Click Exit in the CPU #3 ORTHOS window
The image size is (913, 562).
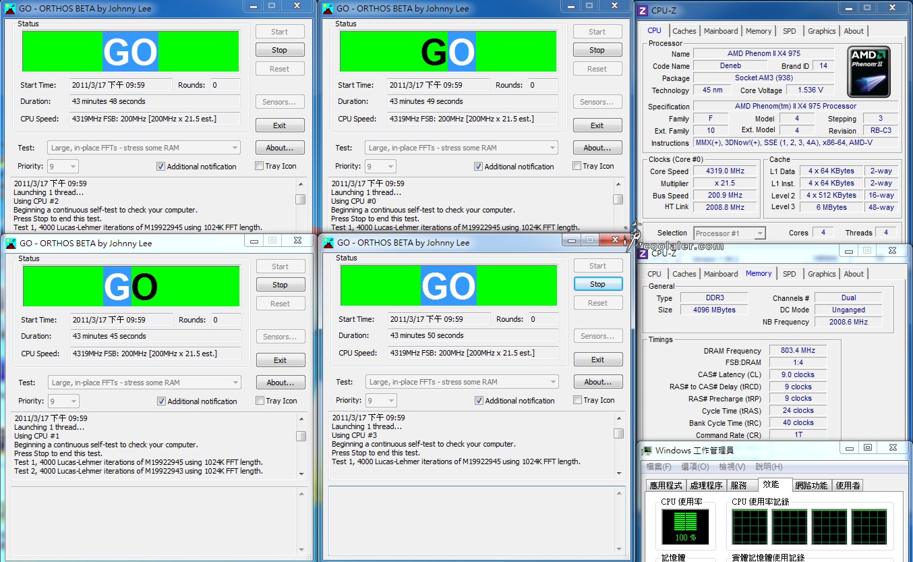pyautogui.click(x=598, y=360)
